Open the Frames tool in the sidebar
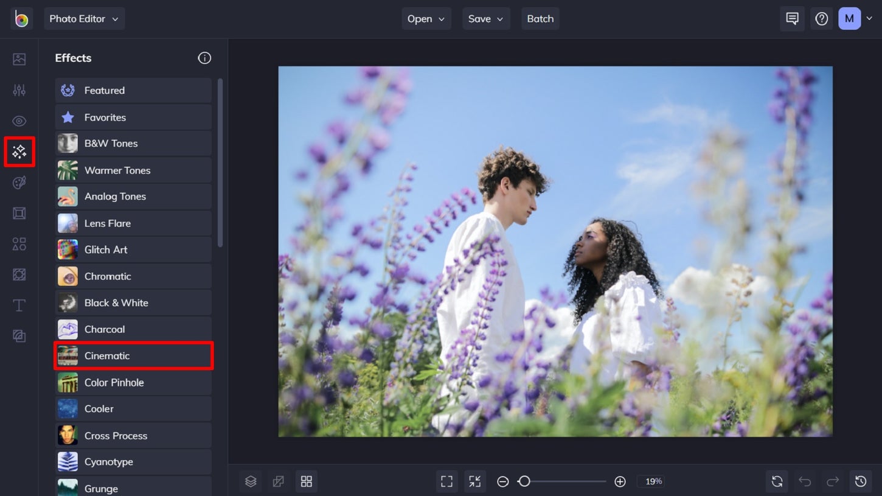This screenshot has height=496, width=882. pos(19,213)
